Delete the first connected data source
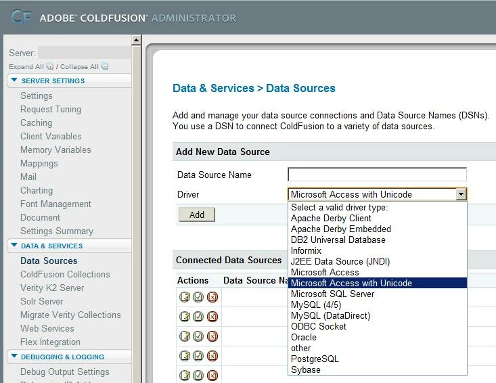Screen dimensions: 496x383 coord(212,297)
